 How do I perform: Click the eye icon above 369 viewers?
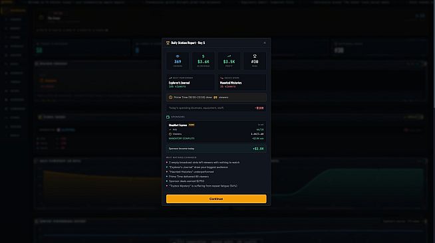point(178,56)
